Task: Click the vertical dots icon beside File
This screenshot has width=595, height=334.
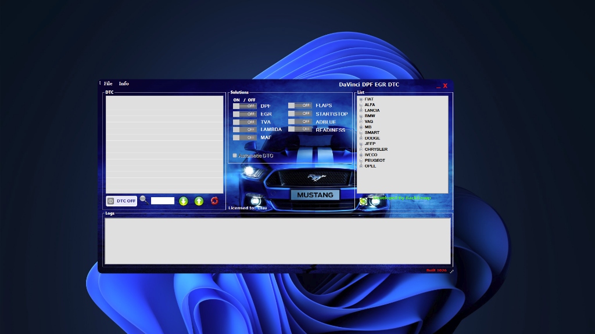Action: tap(100, 83)
